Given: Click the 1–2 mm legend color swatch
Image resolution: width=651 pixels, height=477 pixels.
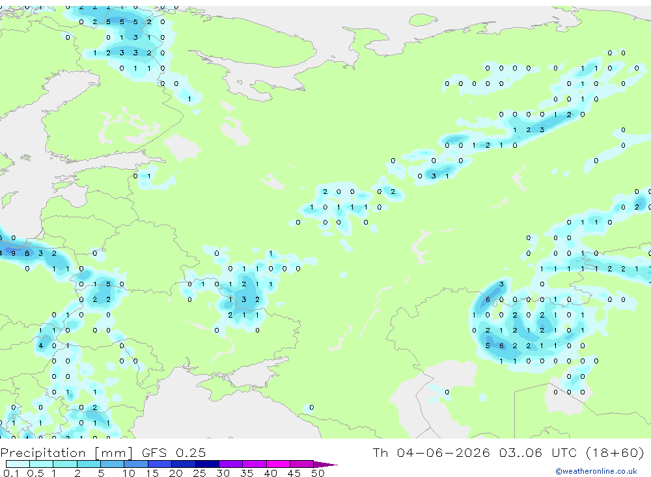Looking at the screenshot, I should (65, 464).
